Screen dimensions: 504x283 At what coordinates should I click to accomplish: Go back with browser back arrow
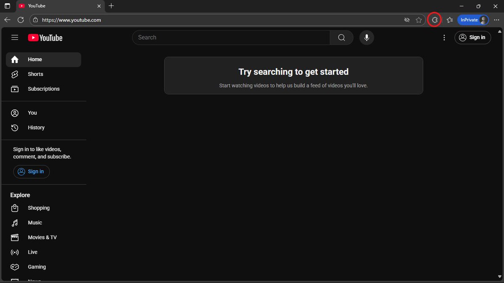tap(7, 20)
